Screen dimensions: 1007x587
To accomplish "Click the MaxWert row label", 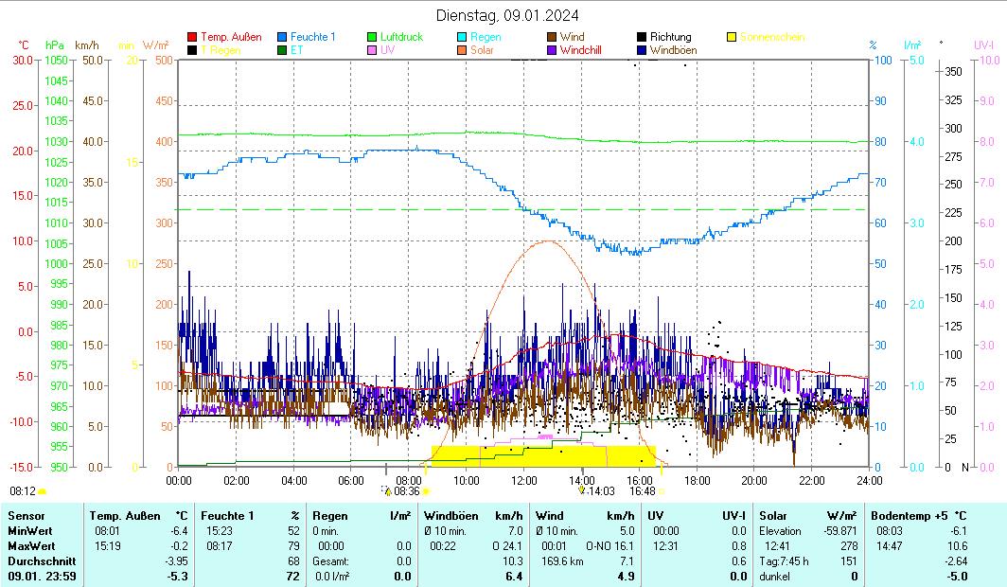I will 31,546.
